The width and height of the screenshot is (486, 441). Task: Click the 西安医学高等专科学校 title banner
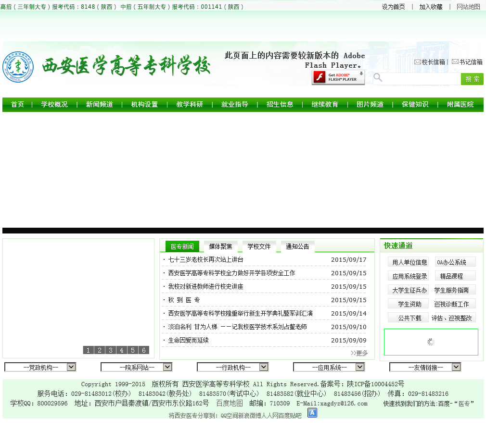(126, 66)
